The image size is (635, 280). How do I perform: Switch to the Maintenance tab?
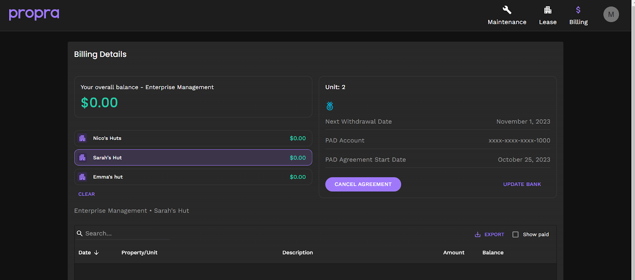tap(507, 15)
